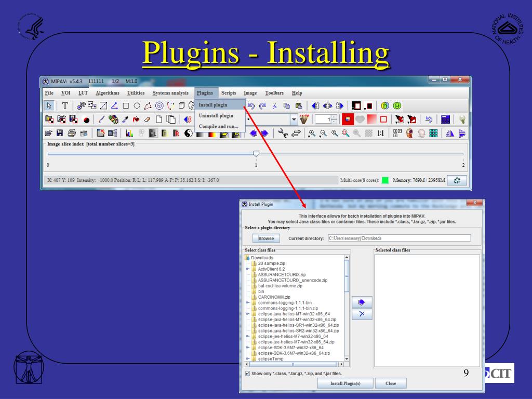Image resolution: width=532 pixels, height=399 pixels.
Task: Click the paste VOI clipboard icon
Action: [298, 106]
